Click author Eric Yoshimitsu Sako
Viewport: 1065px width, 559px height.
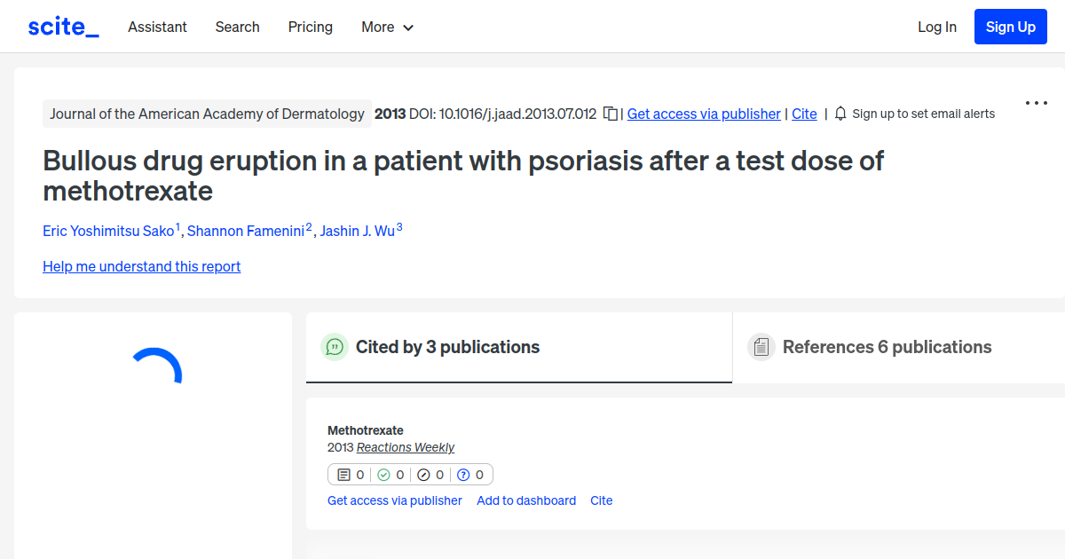[x=108, y=231]
